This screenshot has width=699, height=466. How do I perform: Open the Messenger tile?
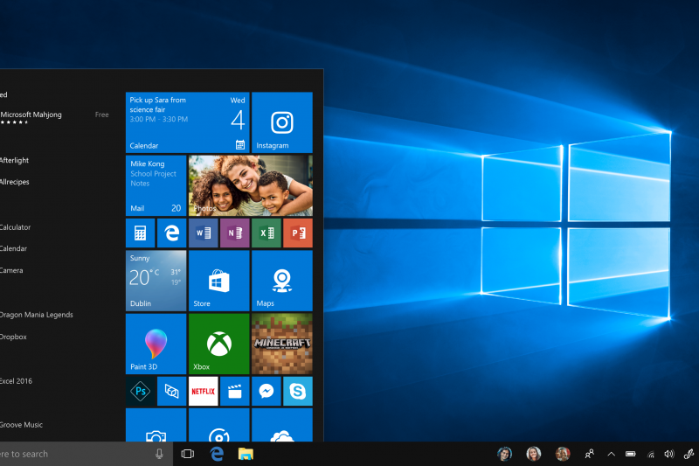(x=266, y=391)
